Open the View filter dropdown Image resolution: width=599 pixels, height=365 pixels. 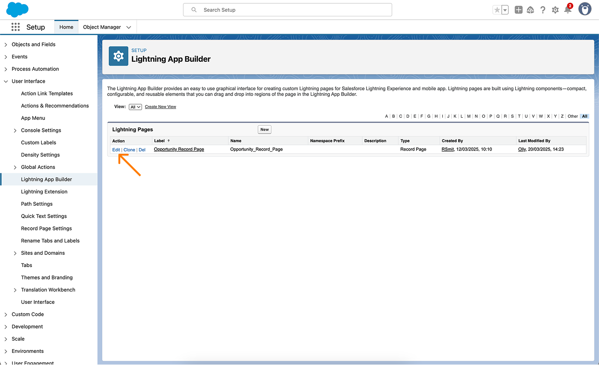point(135,107)
